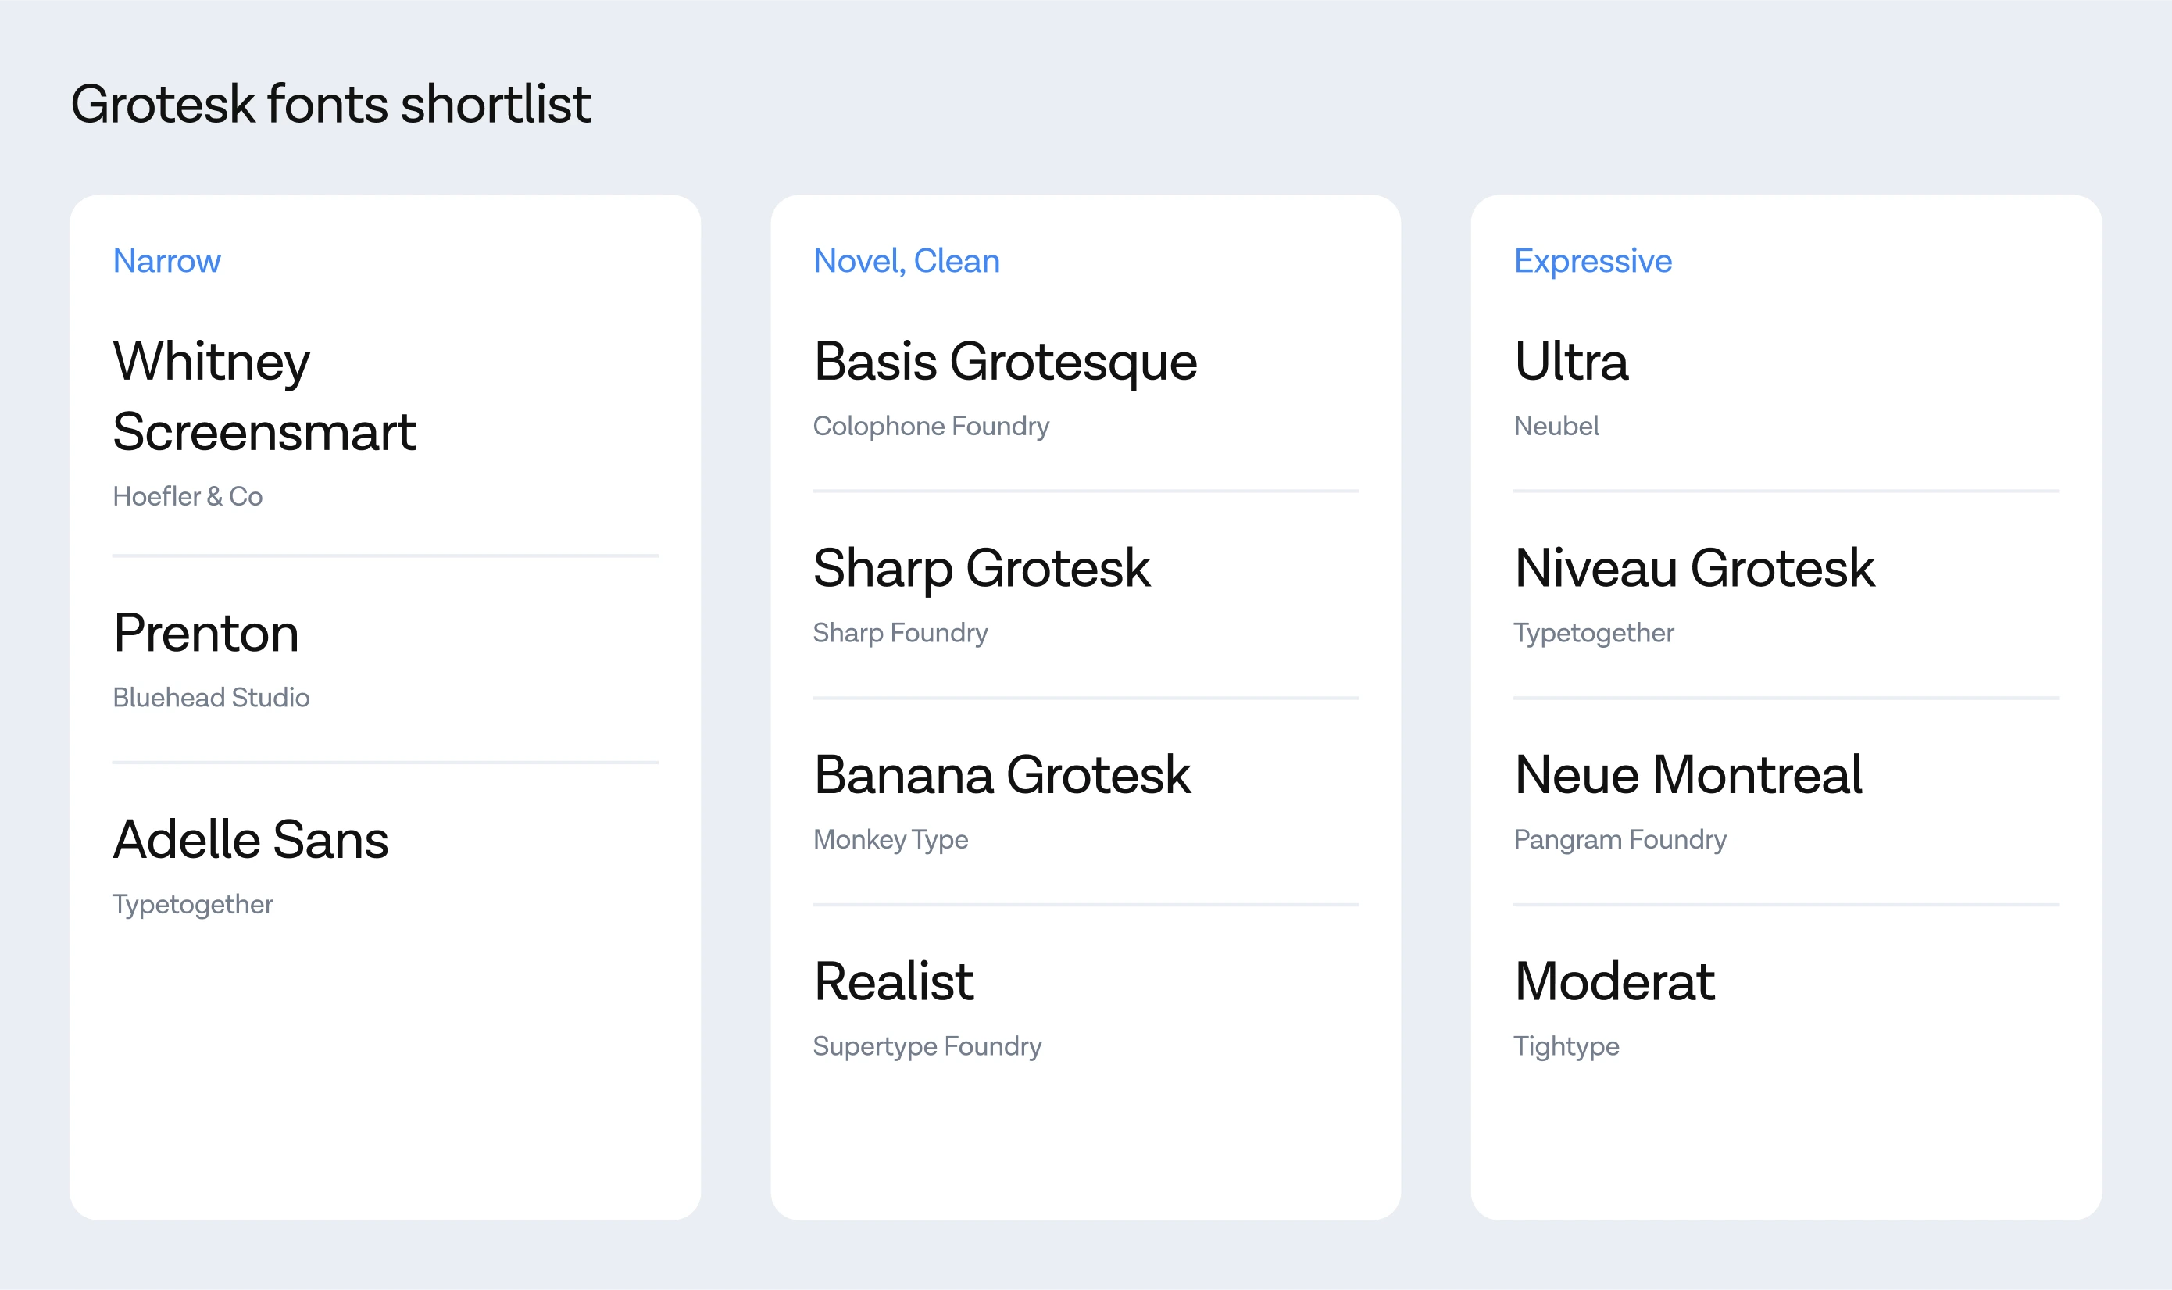Click the Supertype Foundry text

(x=927, y=1045)
